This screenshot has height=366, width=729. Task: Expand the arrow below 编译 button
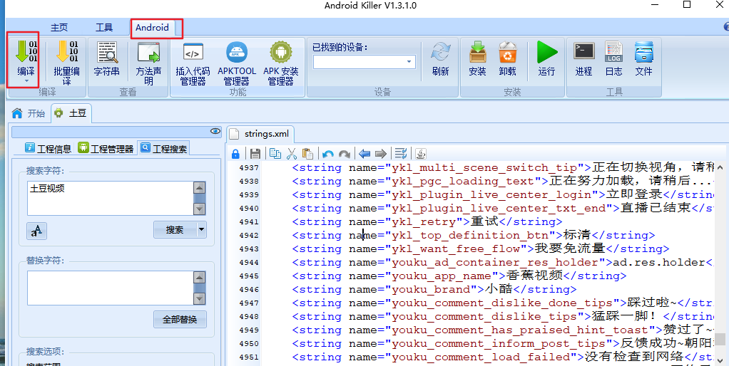pyautogui.click(x=26, y=81)
